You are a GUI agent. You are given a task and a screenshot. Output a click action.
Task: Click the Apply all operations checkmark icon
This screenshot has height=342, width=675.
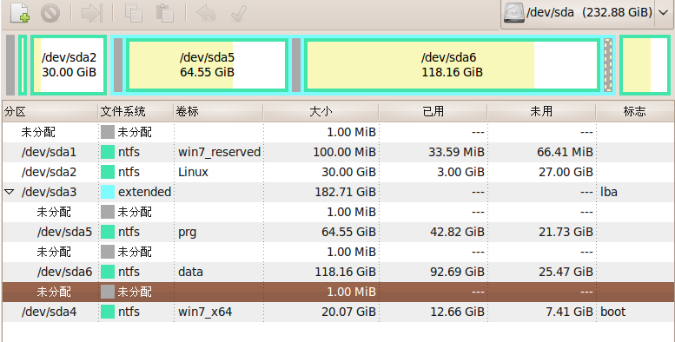tap(238, 13)
